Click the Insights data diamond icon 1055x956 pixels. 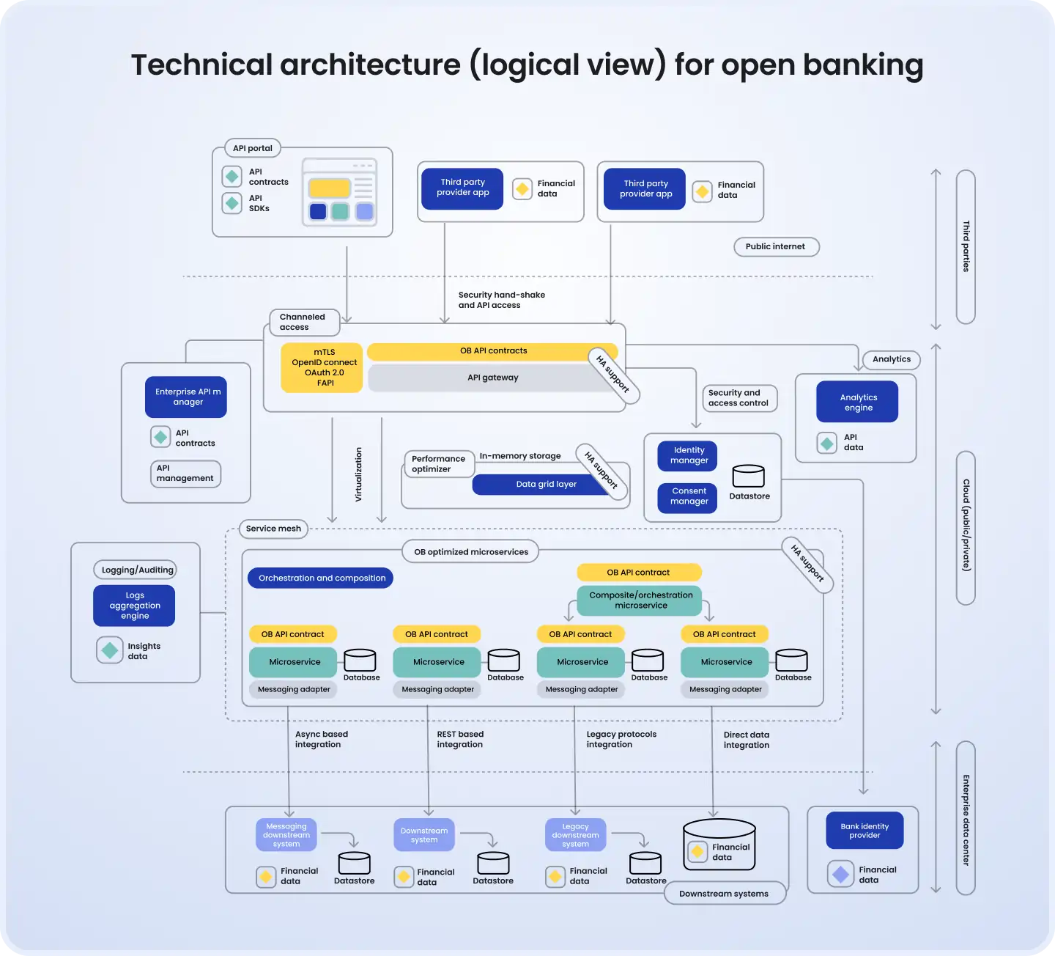point(110,650)
